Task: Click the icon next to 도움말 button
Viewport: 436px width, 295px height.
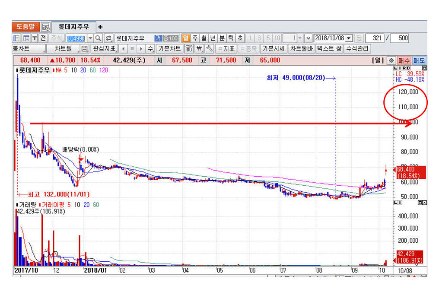Action: pyautogui.click(x=46, y=27)
